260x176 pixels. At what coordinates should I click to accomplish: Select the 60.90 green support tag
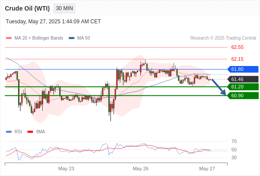point(243,95)
